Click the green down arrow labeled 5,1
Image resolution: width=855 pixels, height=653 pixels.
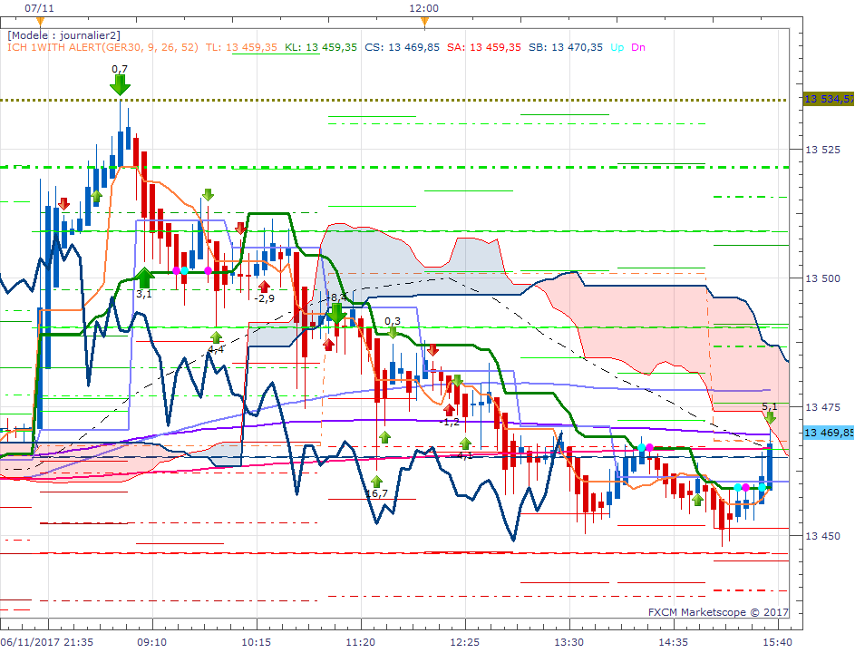(771, 418)
